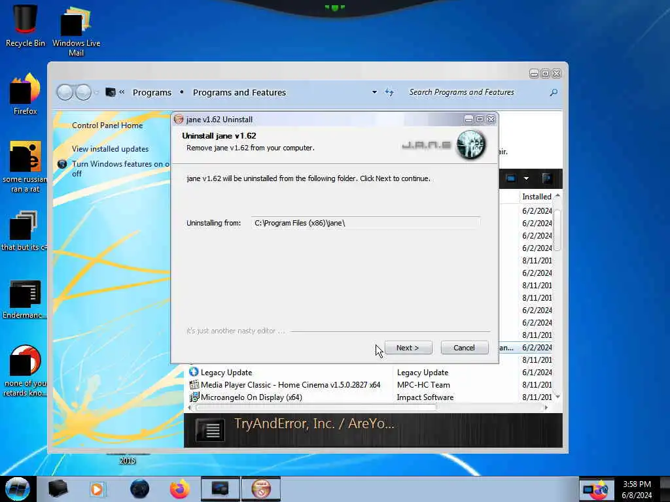Click the Media Player Classic program icon
The image size is (670, 502).
click(194, 384)
